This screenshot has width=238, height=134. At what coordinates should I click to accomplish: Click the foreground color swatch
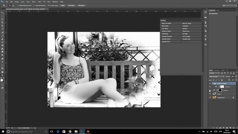coord(1,80)
